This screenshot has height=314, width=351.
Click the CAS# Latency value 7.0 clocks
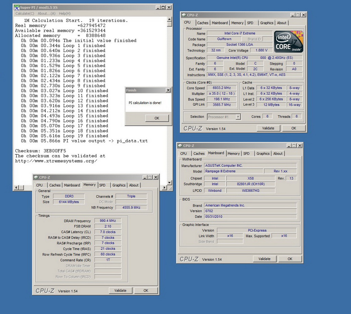pos(108,232)
